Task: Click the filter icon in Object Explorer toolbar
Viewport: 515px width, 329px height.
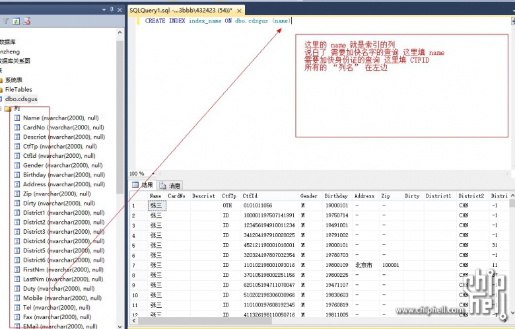Action: (5, 21)
